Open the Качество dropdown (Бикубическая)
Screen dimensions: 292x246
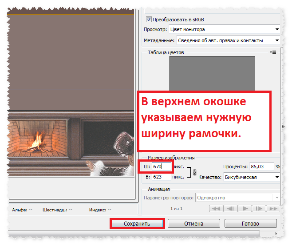(x=252, y=177)
